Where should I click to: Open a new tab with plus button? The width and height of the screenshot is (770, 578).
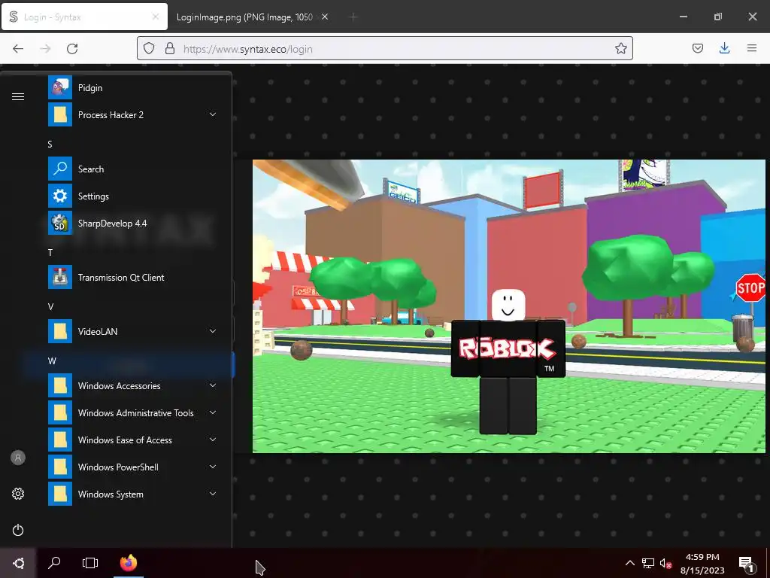353,17
